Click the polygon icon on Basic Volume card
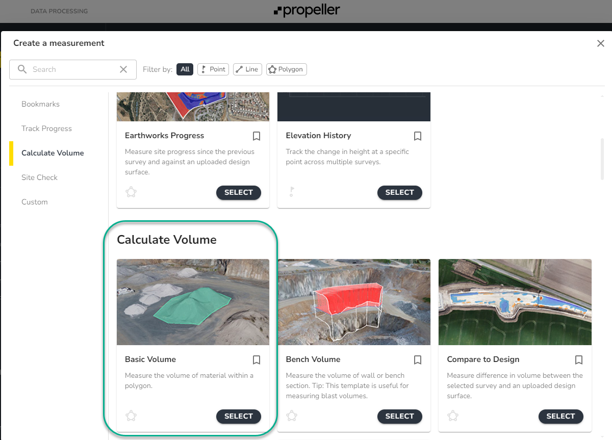 131,416
